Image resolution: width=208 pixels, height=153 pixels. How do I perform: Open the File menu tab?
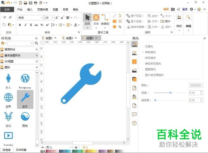click(x=7, y=10)
